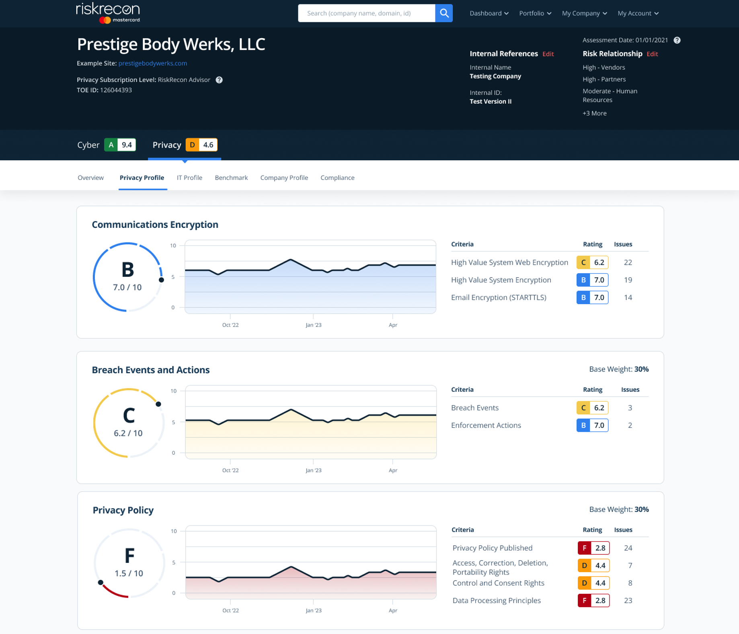The width and height of the screenshot is (739, 634).
Task: Click the TOE ID 126044393 text
Action: (x=104, y=90)
